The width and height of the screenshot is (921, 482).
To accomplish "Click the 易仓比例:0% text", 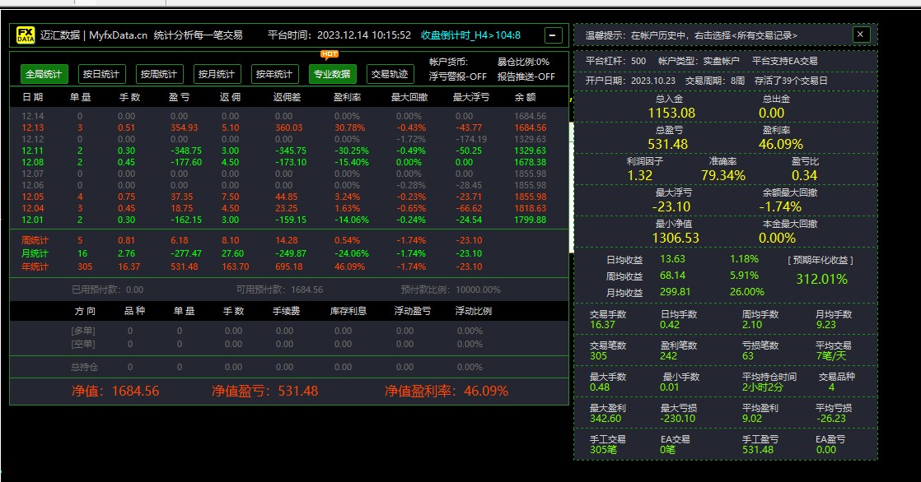I will pos(523,62).
